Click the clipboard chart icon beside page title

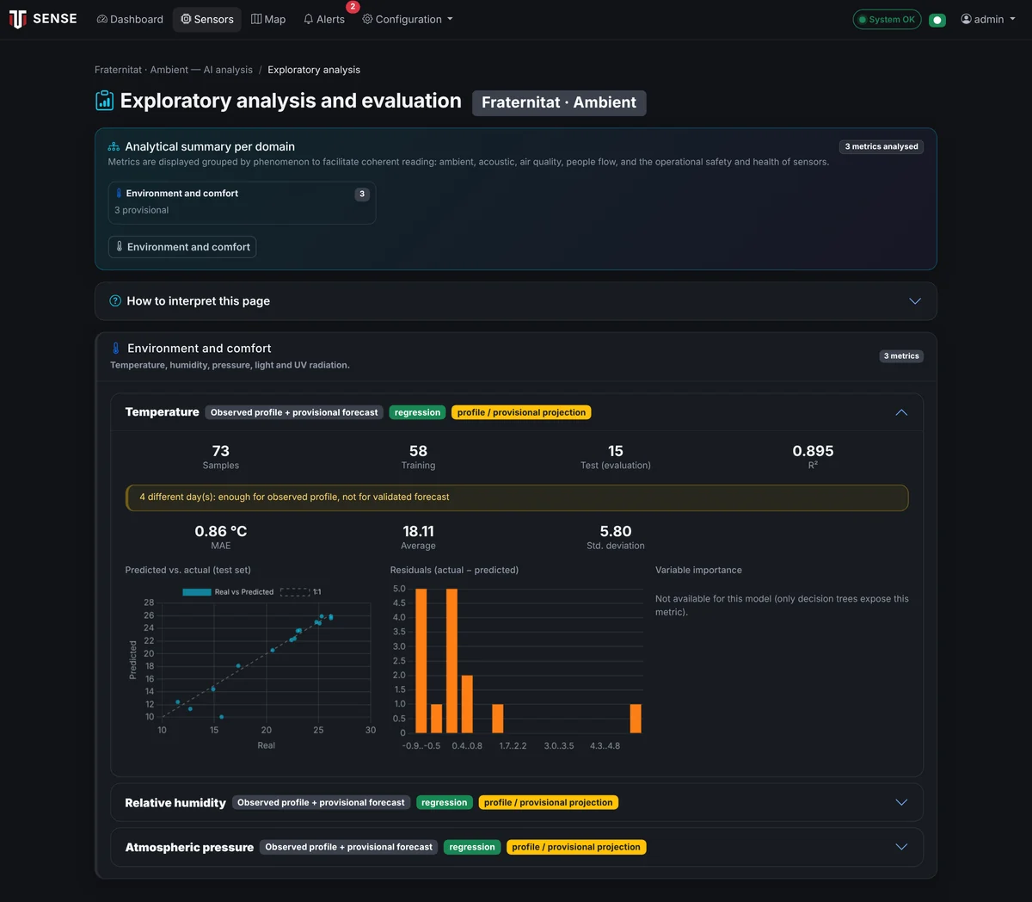pos(104,101)
